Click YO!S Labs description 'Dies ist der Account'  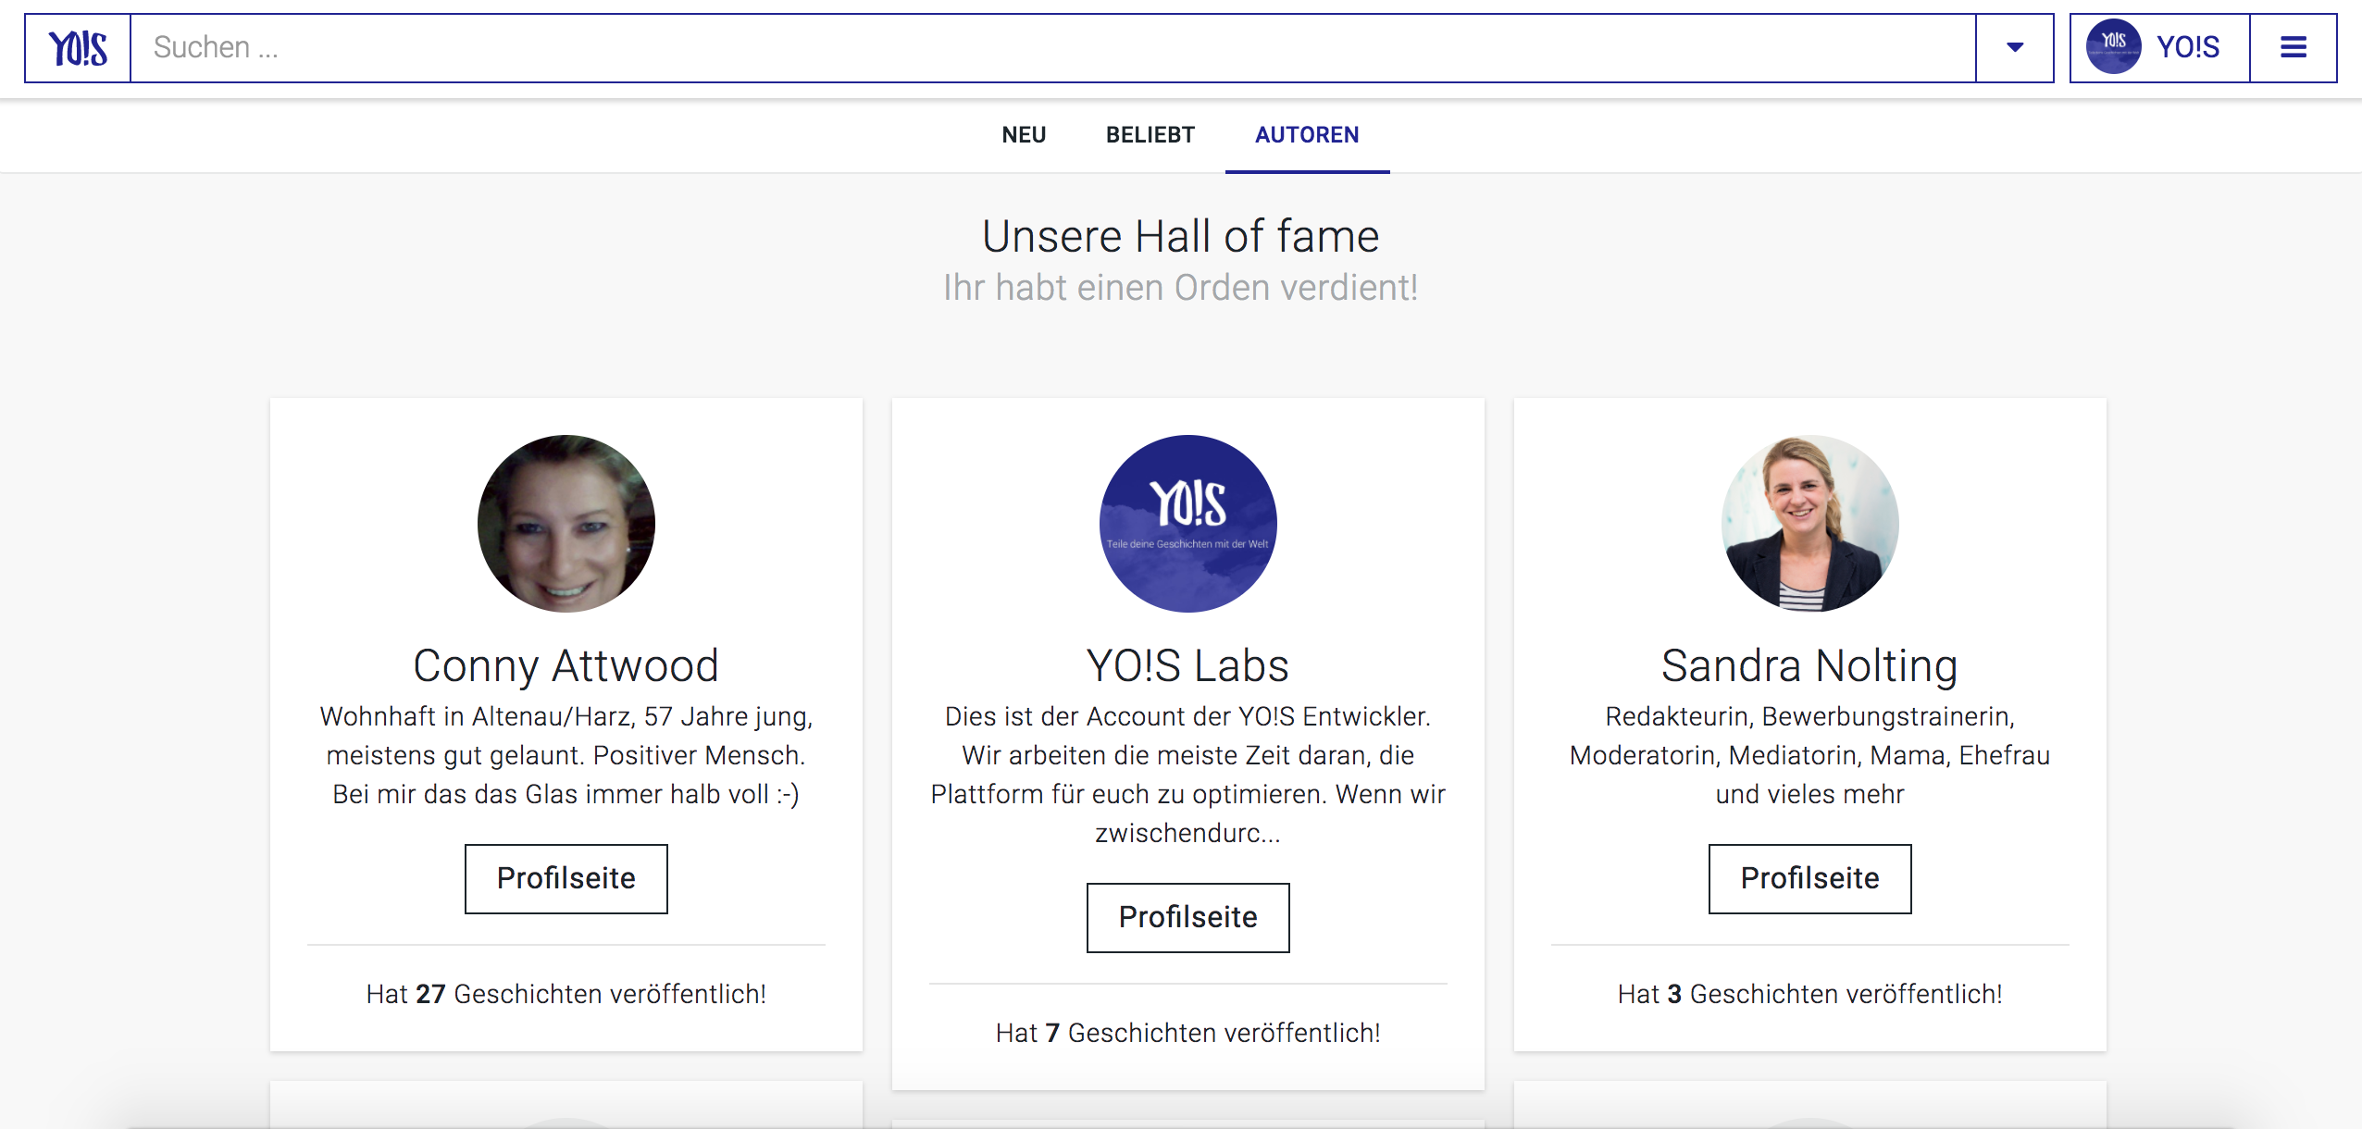click(1188, 775)
